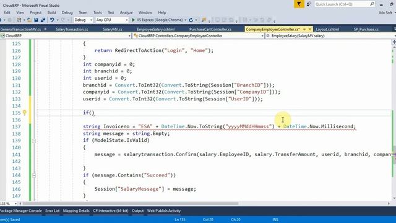Viewport: 396px width, 223px height.
Task: Open the notifications filter flag icon
Action: 299,4
